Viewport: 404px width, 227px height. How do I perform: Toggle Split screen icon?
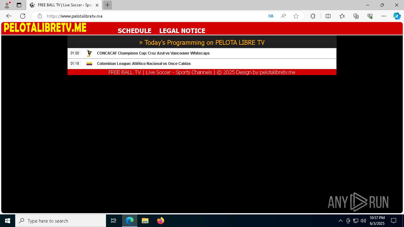click(x=328, y=16)
